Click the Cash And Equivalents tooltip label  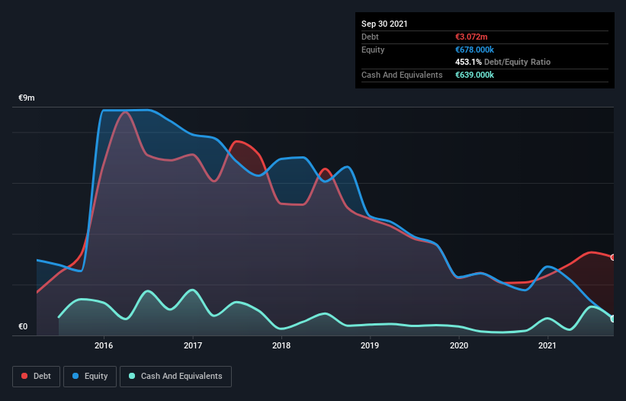402,75
